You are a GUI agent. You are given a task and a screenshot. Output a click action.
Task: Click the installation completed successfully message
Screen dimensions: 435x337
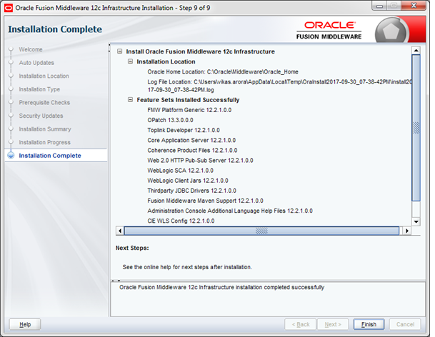[x=221, y=287]
